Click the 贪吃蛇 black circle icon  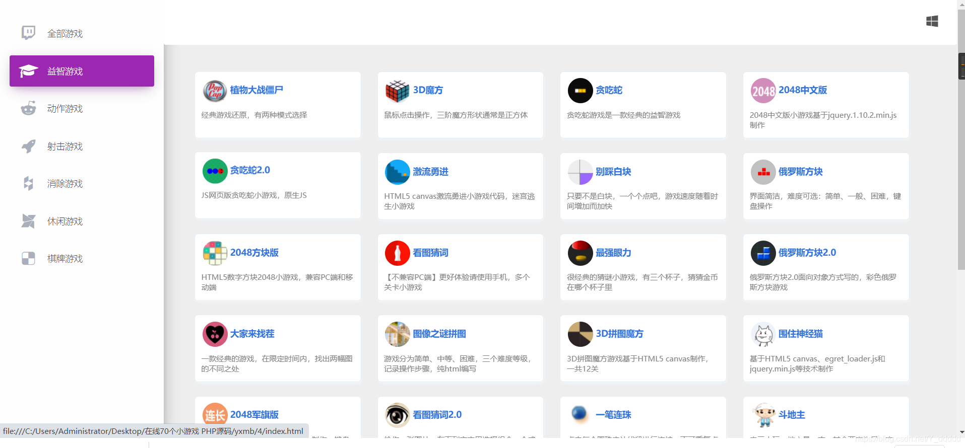click(581, 91)
